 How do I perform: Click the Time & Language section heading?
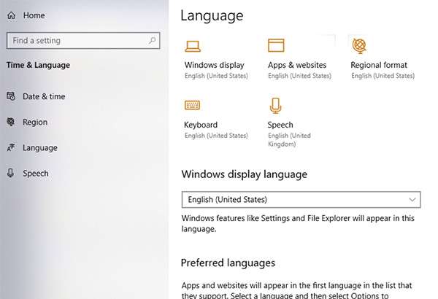tap(38, 65)
